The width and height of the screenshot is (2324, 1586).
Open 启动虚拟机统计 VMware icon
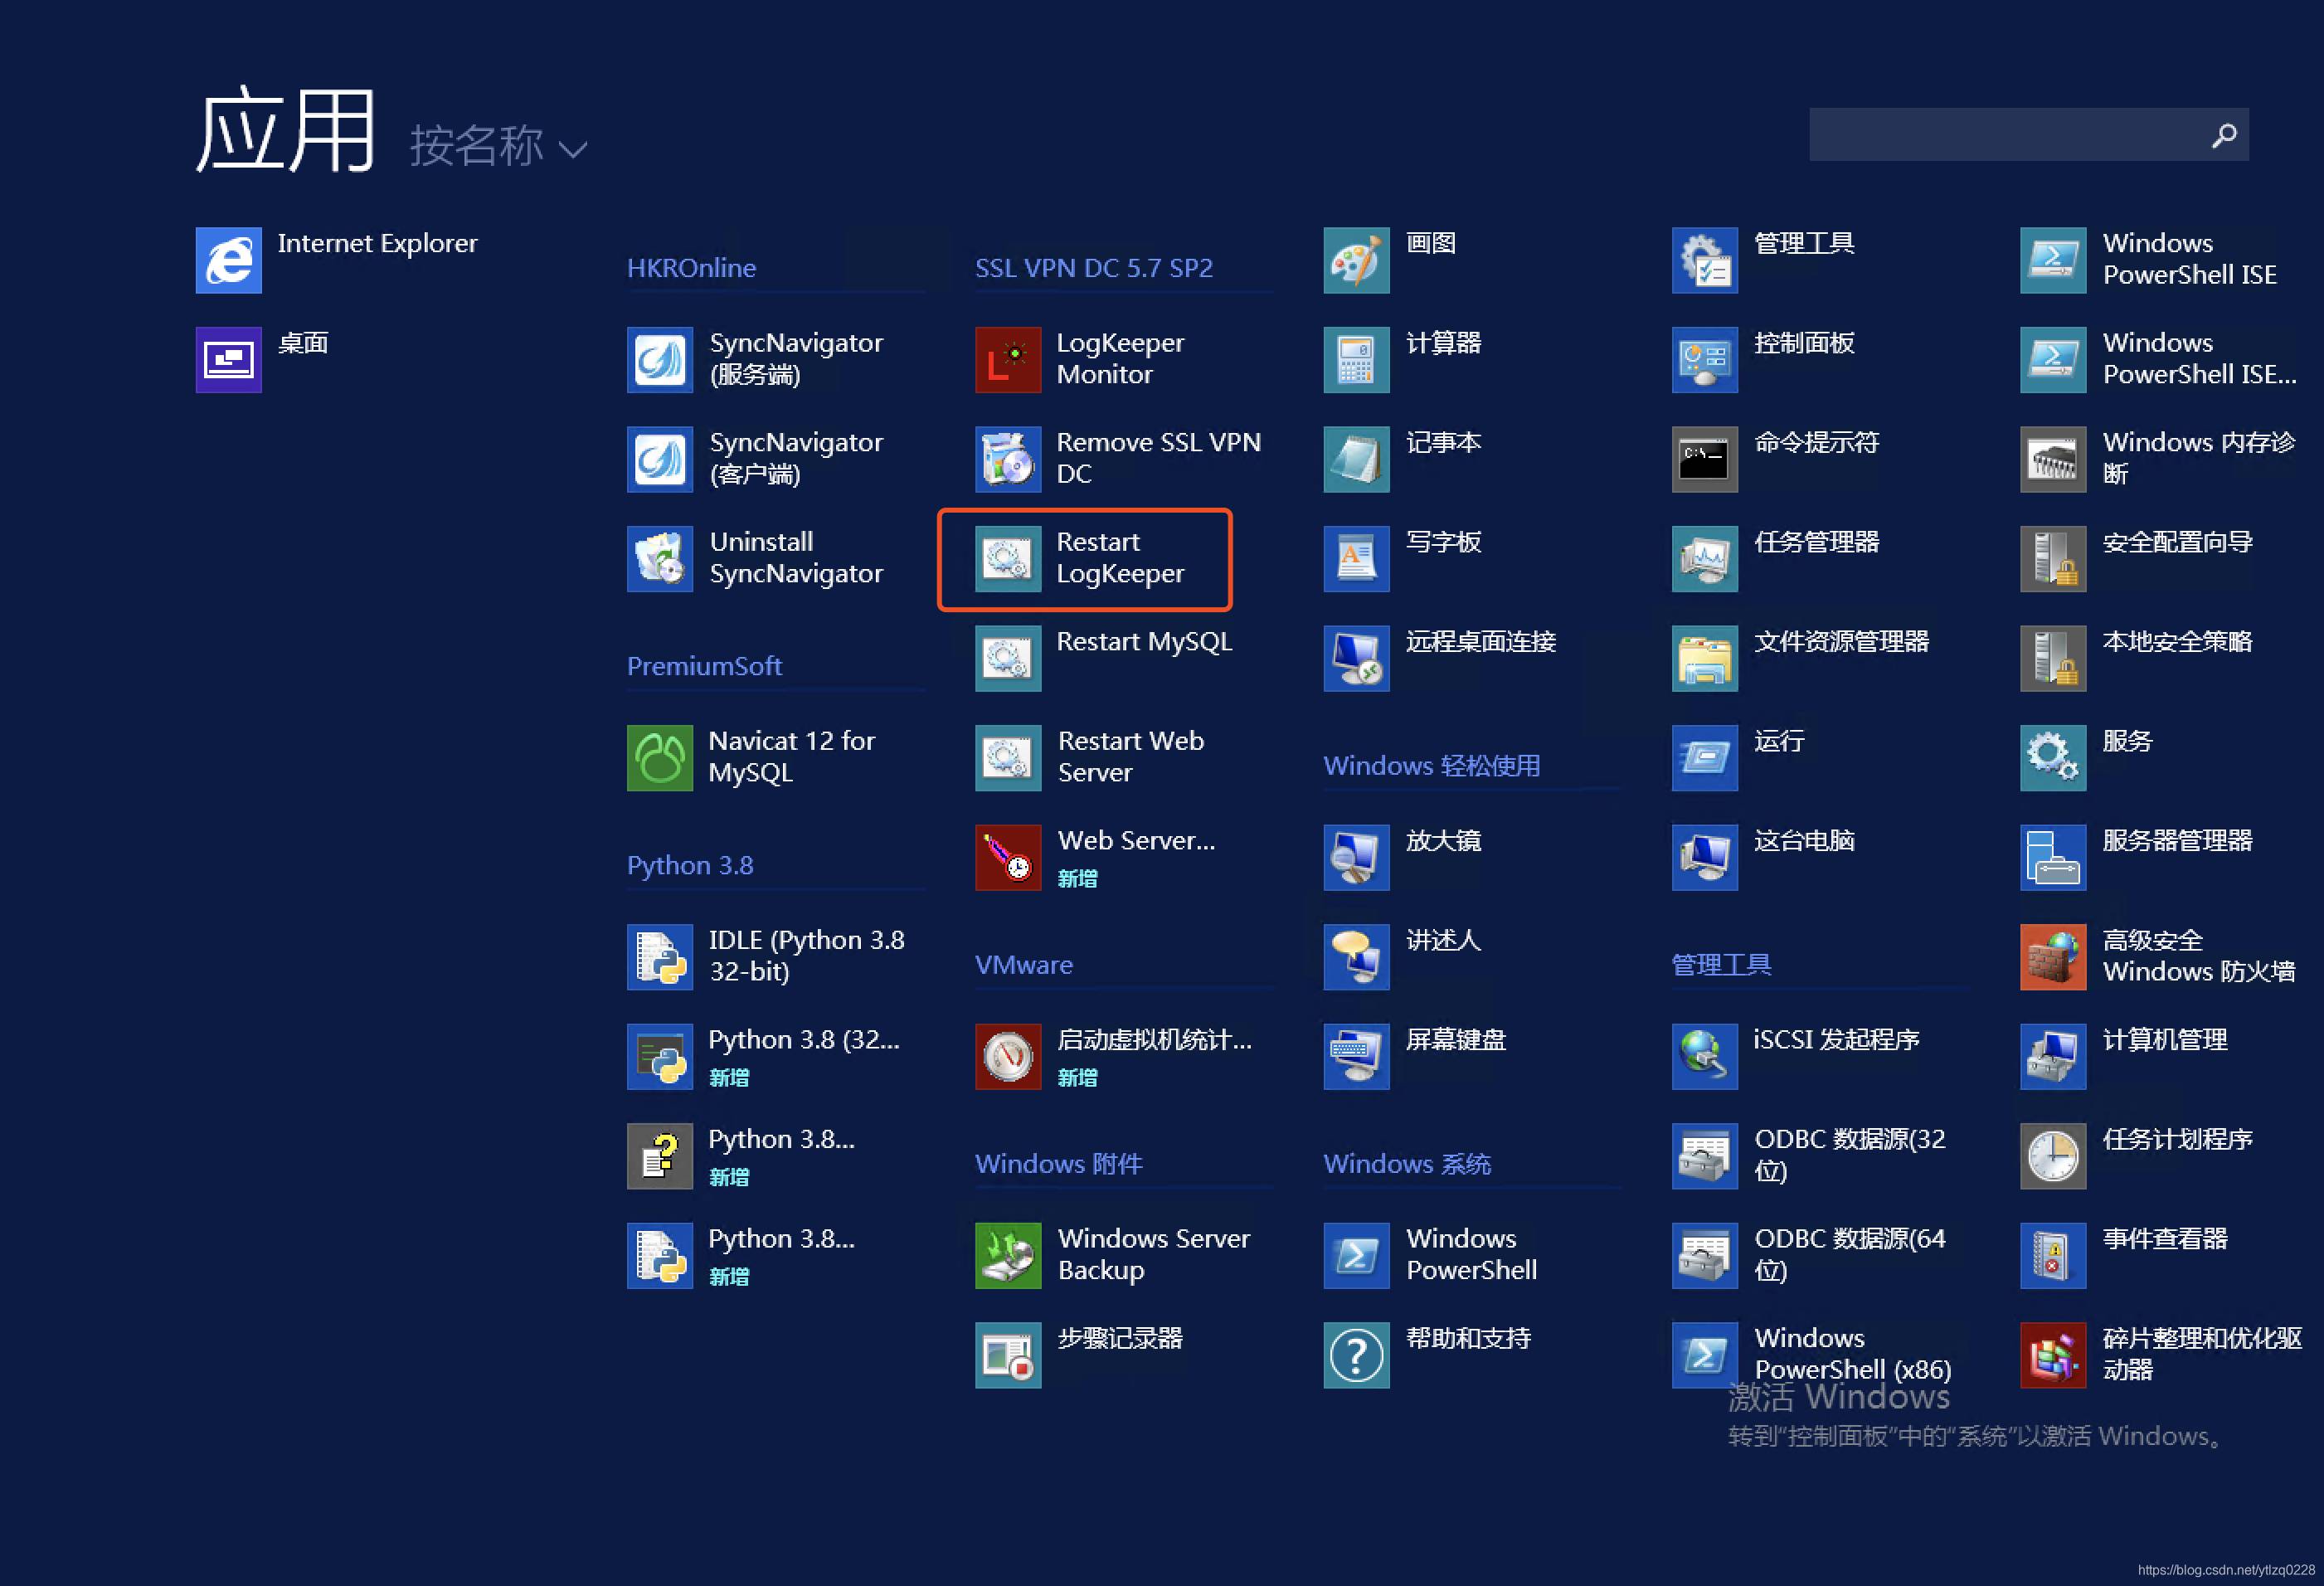(x=1008, y=1056)
